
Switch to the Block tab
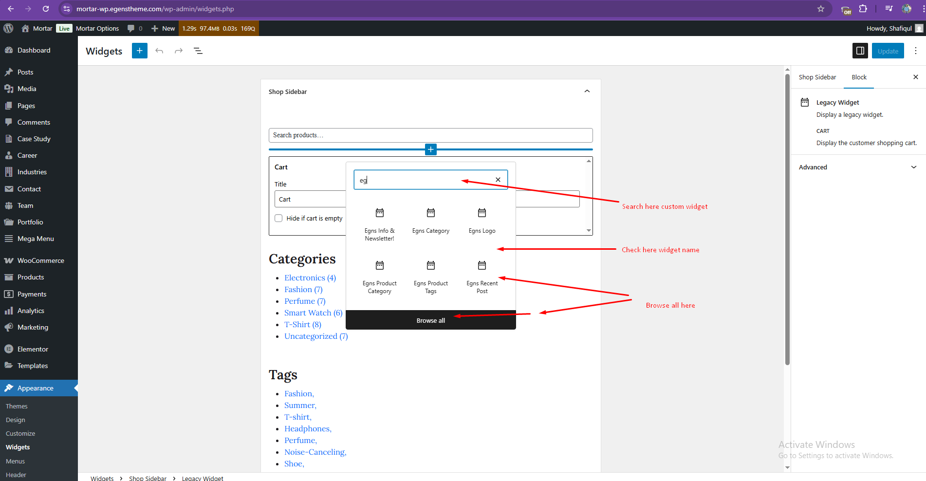tap(859, 77)
